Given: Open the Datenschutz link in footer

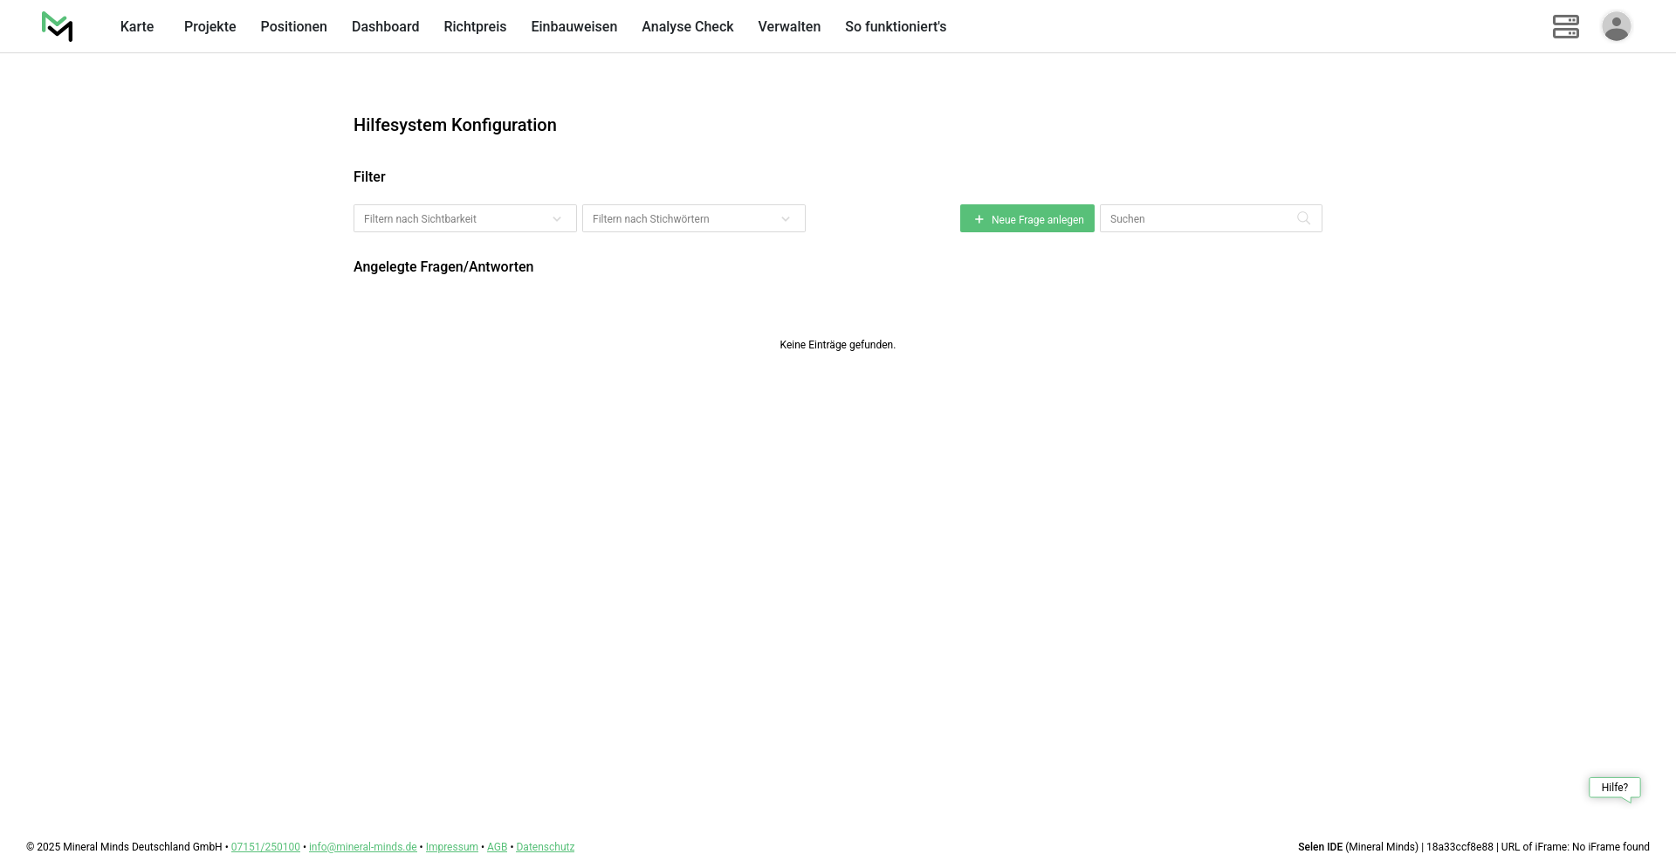Looking at the screenshot, I should pos(545,847).
